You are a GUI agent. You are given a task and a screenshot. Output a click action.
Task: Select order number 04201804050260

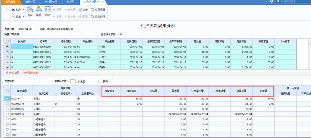pos(44,47)
